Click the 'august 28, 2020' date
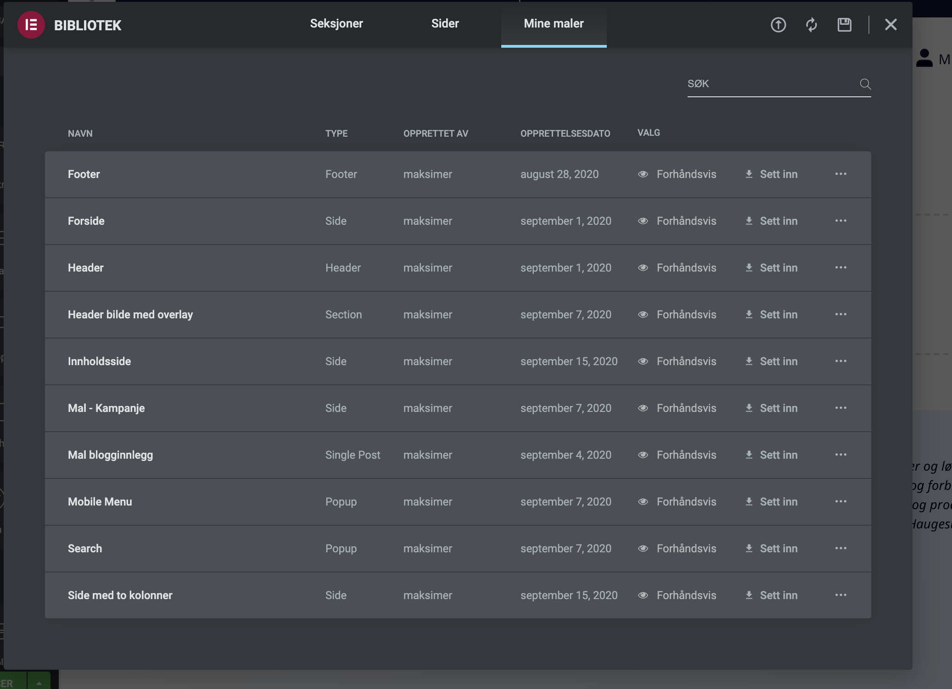This screenshot has width=952, height=689. [560, 174]
